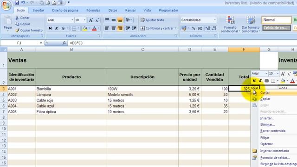Screen dimensions: 297x167
Task: Open the ribbon font size dropdown
Action: click(x=84, y=20)
